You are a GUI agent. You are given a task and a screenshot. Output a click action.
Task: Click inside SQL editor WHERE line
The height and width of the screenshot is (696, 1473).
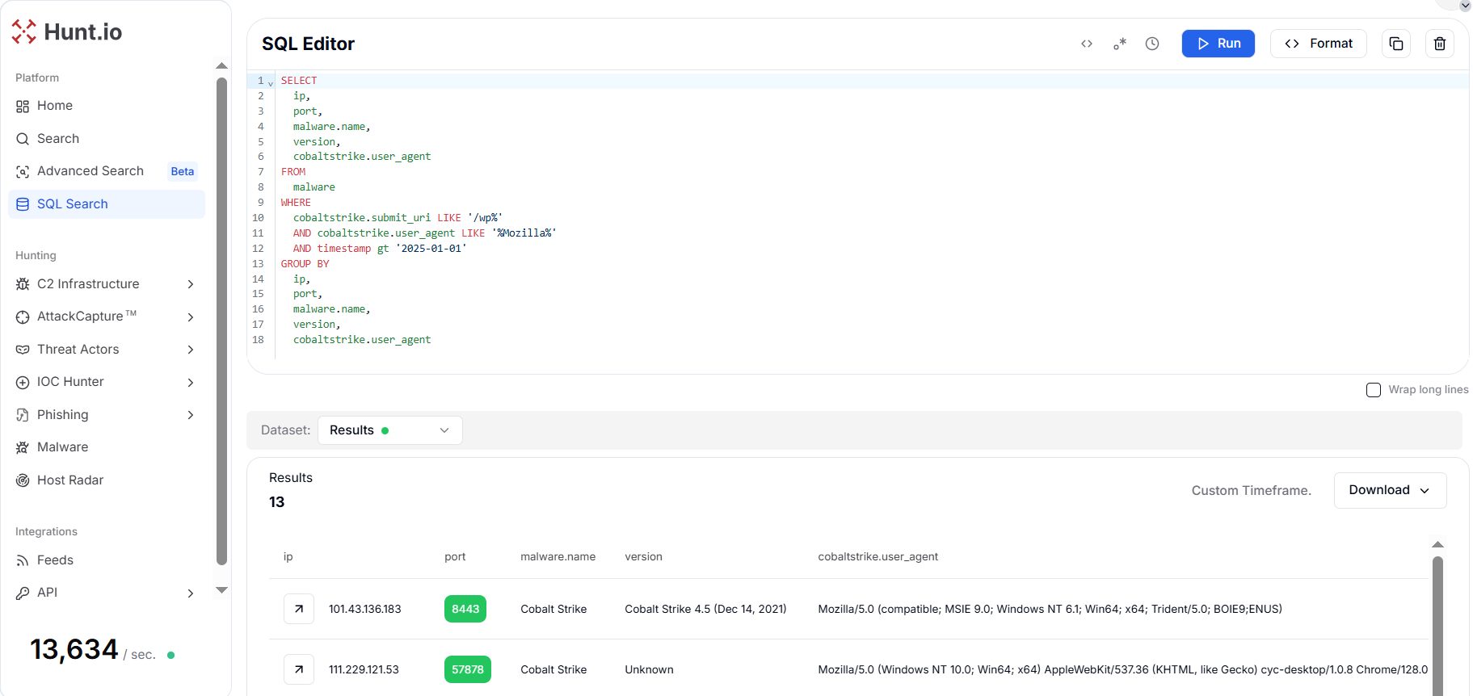[296, 203]
